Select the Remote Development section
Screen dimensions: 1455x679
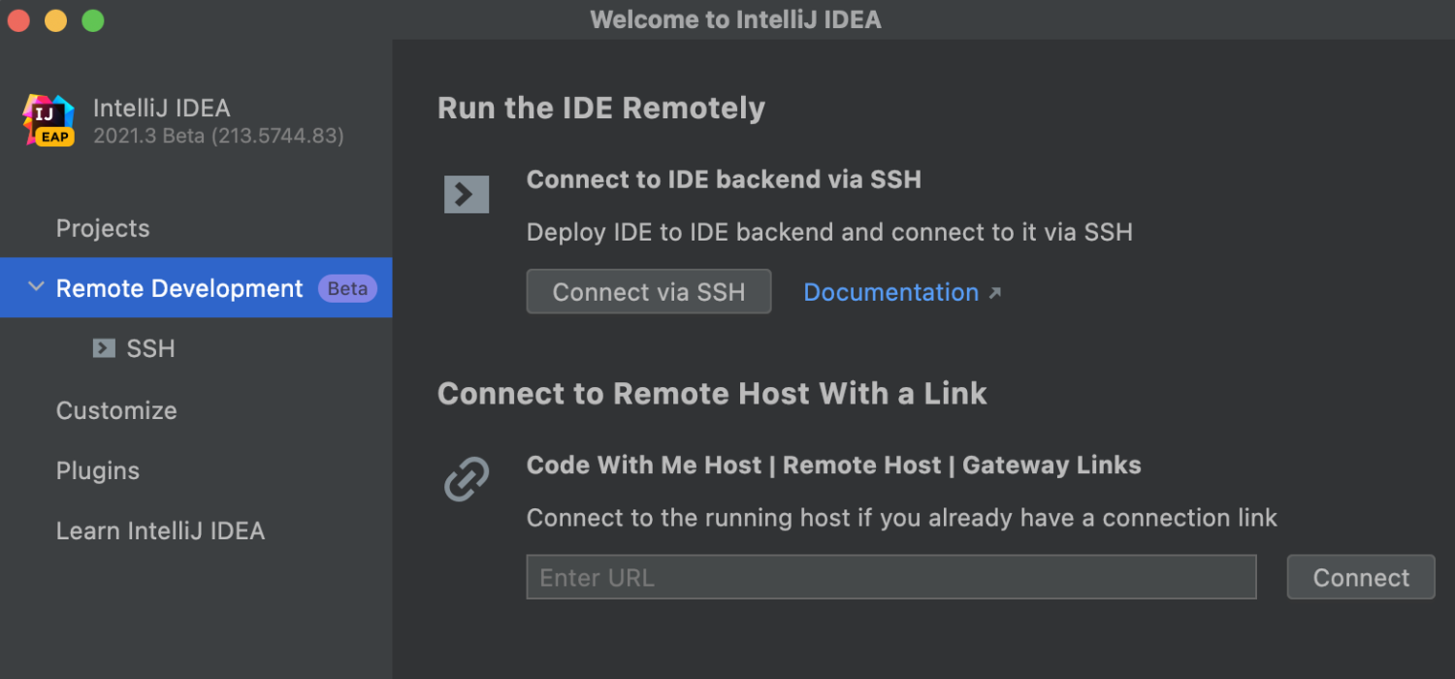(196, 288)
